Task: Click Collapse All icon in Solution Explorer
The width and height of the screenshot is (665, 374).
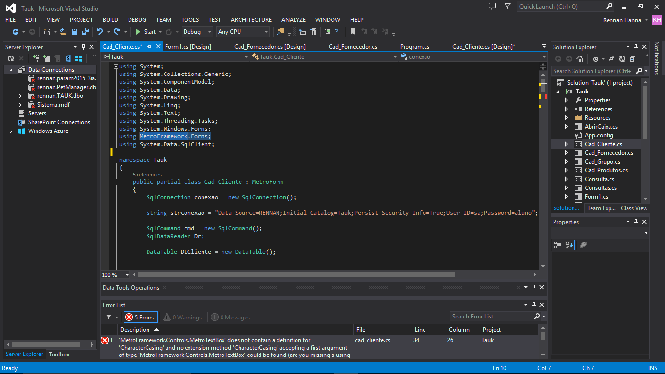Action: pyautogui.click(x=633, y=59)
